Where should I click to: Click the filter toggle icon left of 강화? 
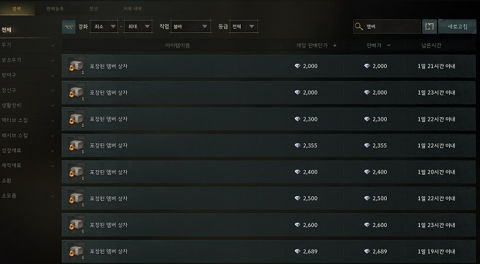pyautogui.click(x=69, y=27)
